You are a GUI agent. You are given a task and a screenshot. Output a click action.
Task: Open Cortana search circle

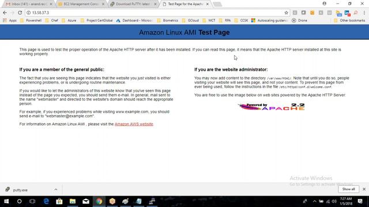(x=19, y=201)
